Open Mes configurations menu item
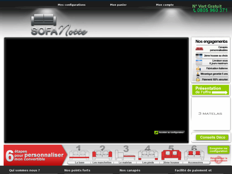The width and height of the screenshot is (232, 174). (x=71, y=5)
